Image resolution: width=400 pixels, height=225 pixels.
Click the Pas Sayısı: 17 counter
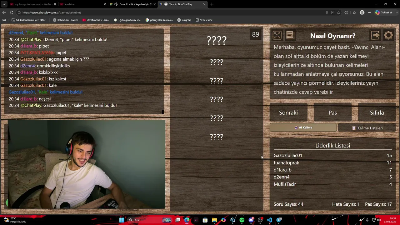click(378, 204)
